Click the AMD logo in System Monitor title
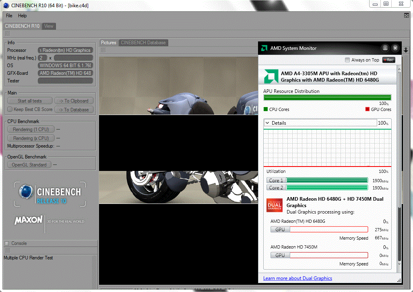 [x=264, y=48]
